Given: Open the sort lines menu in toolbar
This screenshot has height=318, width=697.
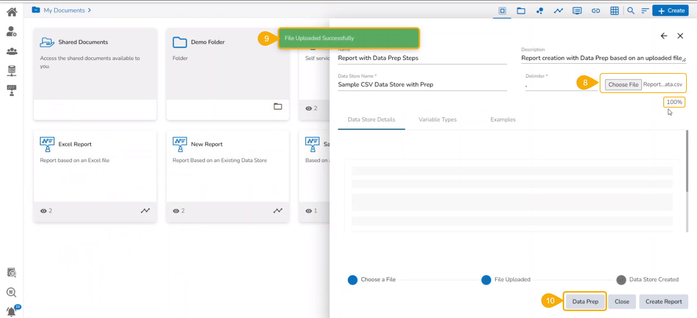Looking at the screenshot, I should tap(645, 11).
